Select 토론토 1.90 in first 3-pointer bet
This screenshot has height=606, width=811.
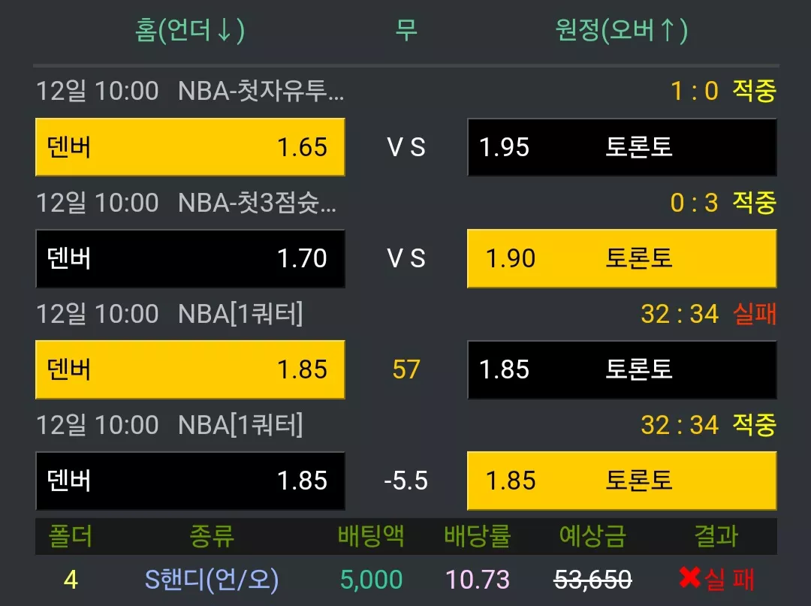click(x=622, y=258)
